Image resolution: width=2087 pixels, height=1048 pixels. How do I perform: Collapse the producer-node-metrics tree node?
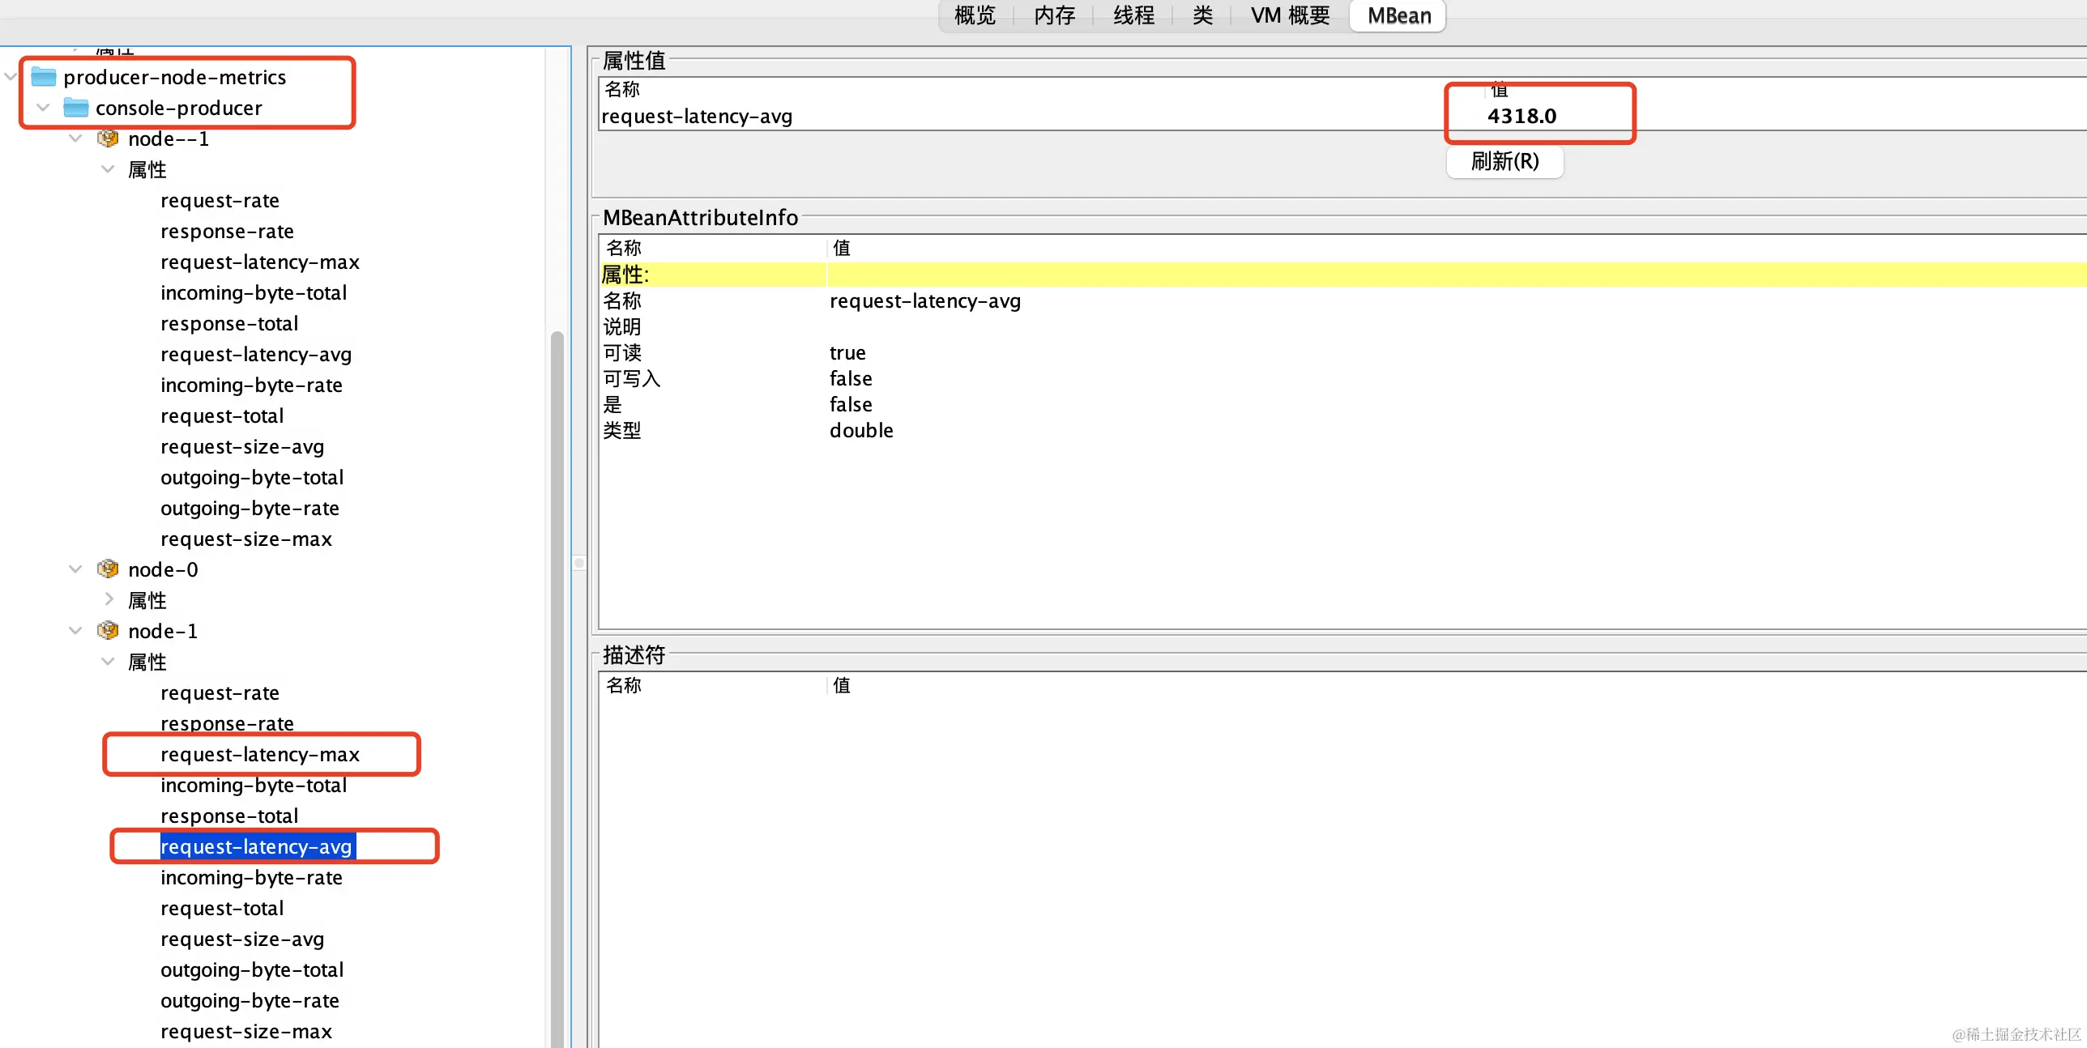pyautogui.click(x=11, y=77)
